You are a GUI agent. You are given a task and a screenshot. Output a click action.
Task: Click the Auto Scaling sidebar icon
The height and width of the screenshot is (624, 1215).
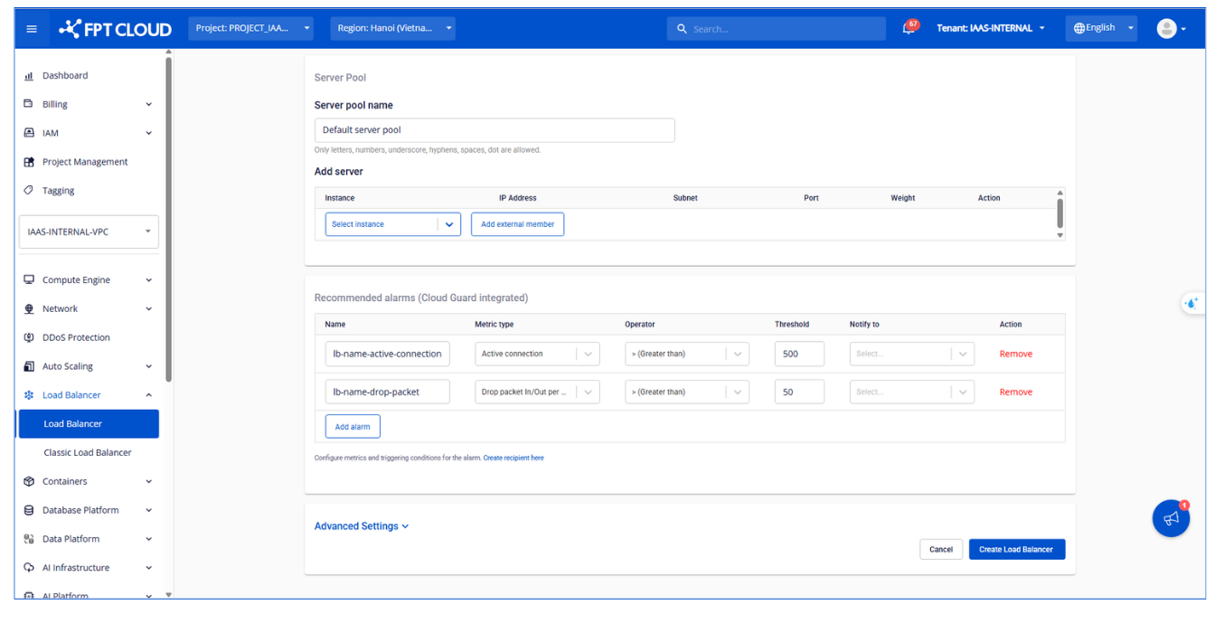pos(27,365)
